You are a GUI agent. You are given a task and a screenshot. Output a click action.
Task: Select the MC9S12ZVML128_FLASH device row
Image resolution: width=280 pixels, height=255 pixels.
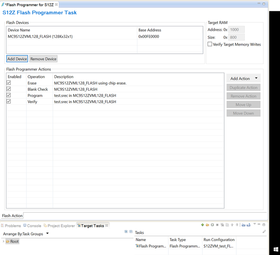click(x=104, y=37)
